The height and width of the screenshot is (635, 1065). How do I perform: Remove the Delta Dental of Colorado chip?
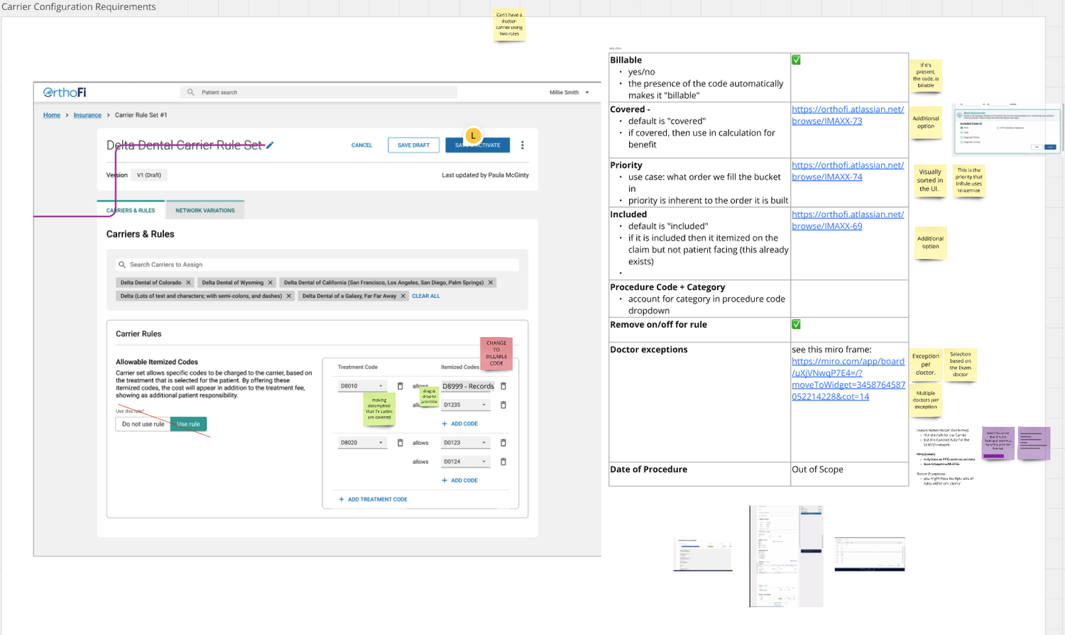(x=188, y=282)
